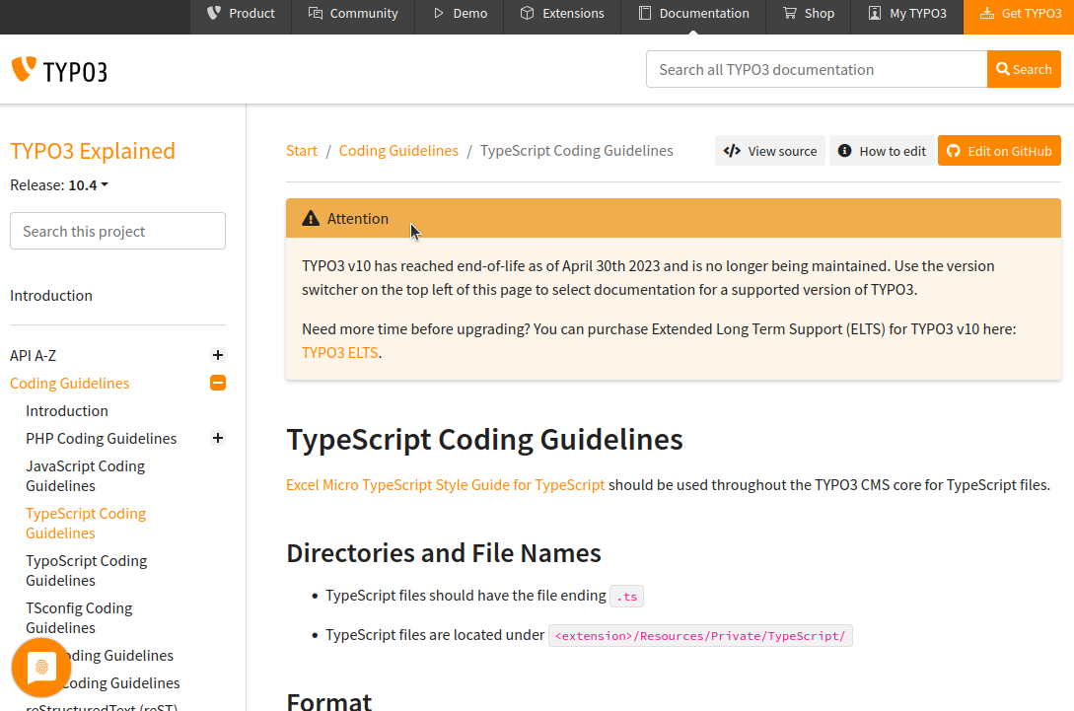Collapse the Coding Guidelines section
This screenshot has height=711, width=1074.
(217, 383)
